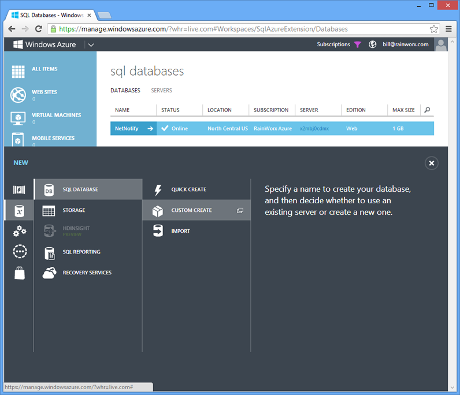460x395 pixels.
Task: Sort by the Edition column header
Action: tap(356, 110)
